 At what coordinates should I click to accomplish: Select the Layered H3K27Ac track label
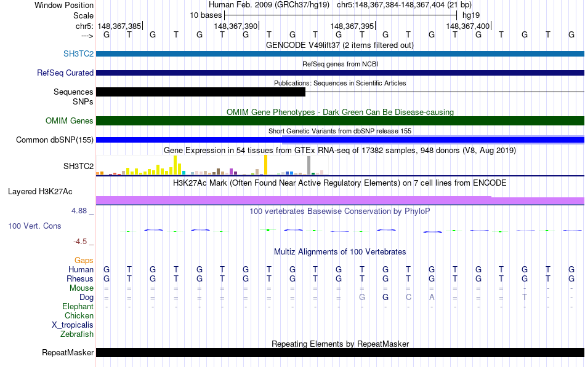[x=40, y=192]
